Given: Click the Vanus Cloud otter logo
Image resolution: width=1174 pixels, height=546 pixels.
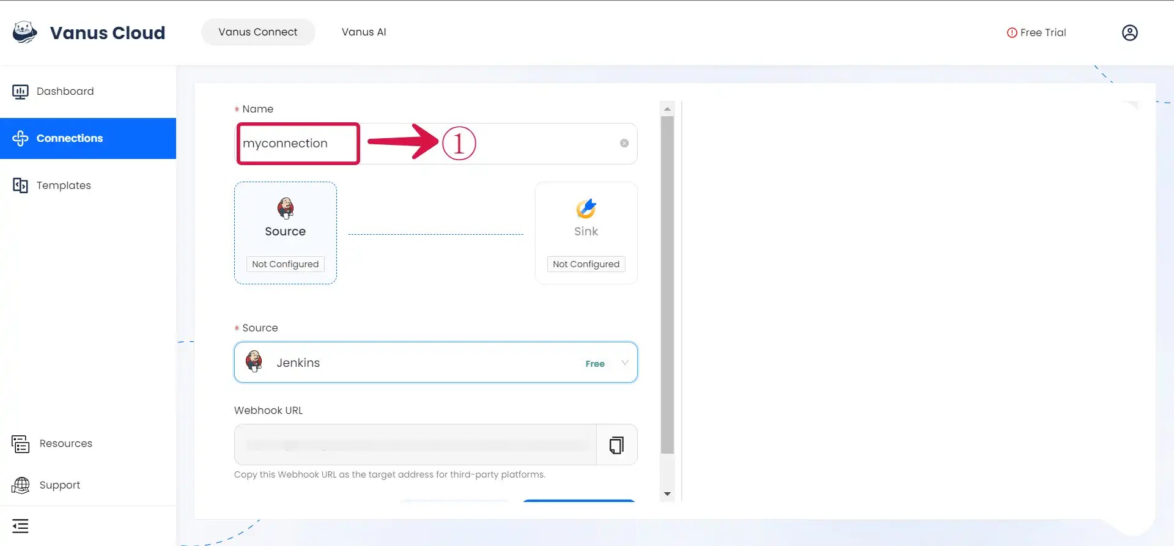Looking at the screenshot, I should pos(24,32).
